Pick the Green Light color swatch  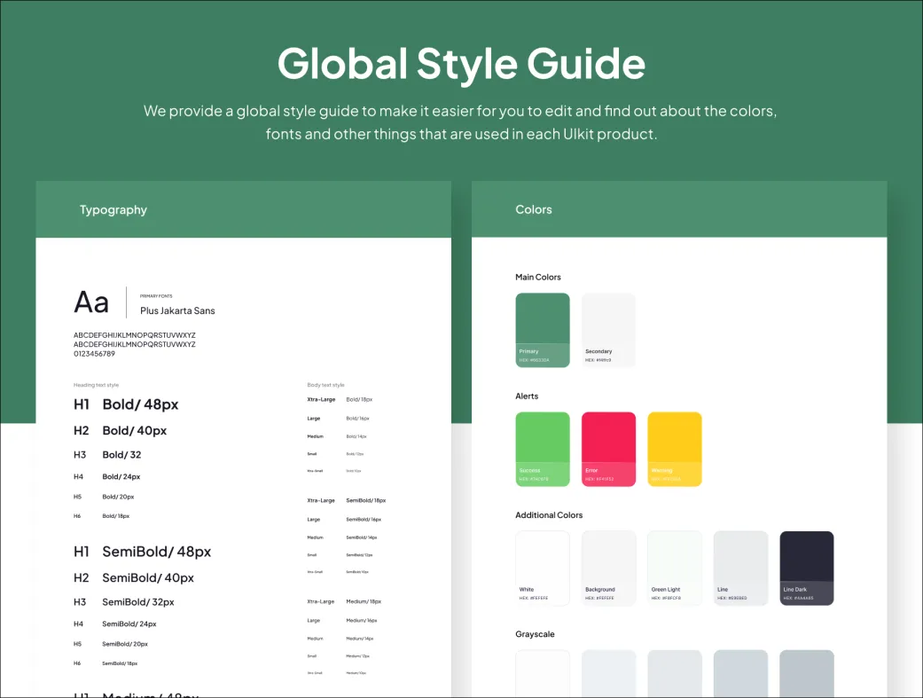click(674, 568)
